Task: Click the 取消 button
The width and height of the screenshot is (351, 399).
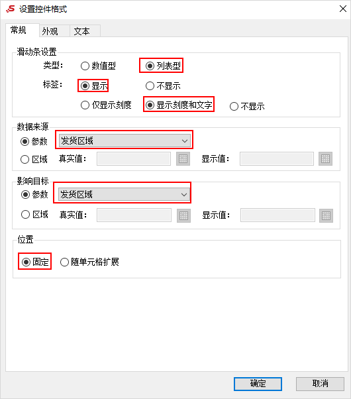Action: pyautogui.click(x=320, y=384)
